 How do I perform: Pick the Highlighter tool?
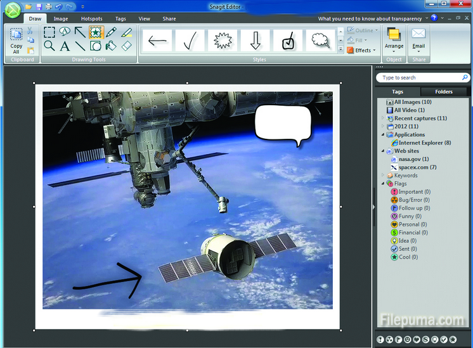pos(127,32)
